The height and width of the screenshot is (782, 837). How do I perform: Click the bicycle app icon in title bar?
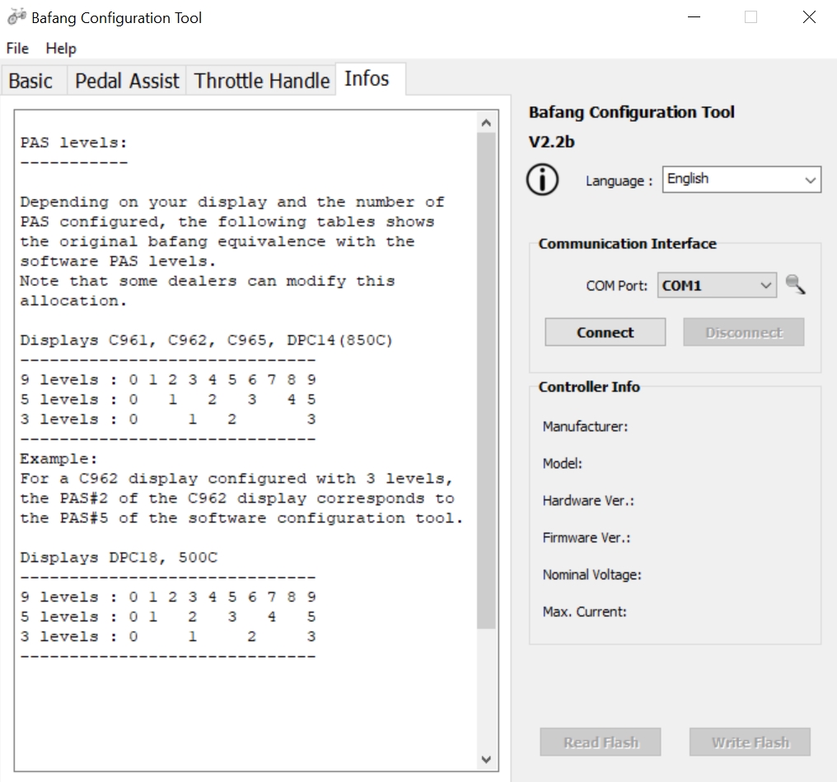click(x=16, y=17)
